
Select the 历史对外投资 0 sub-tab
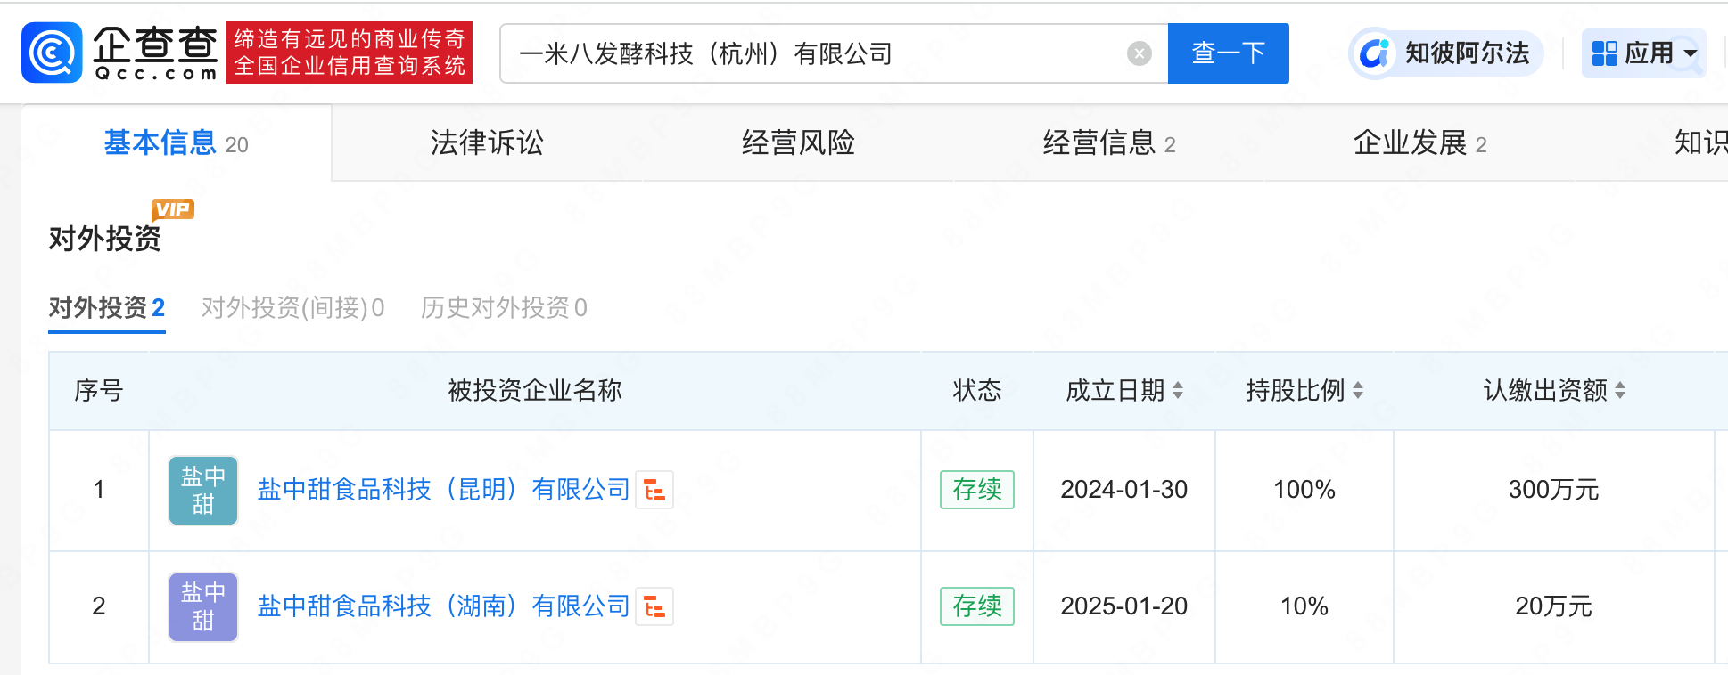pyautogui.click(x=504, y=308)
